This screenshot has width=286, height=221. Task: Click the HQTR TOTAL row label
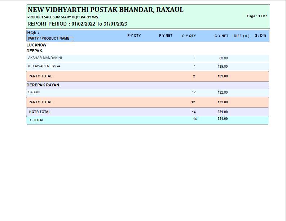pos(40,112)
